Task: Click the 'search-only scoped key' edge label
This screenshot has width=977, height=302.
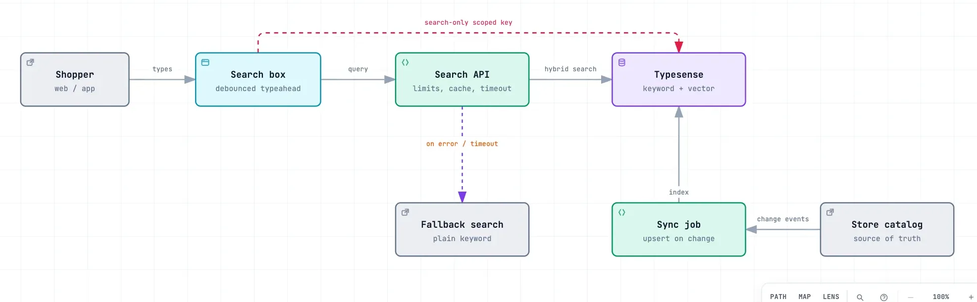Action: (x=468, y=23)
